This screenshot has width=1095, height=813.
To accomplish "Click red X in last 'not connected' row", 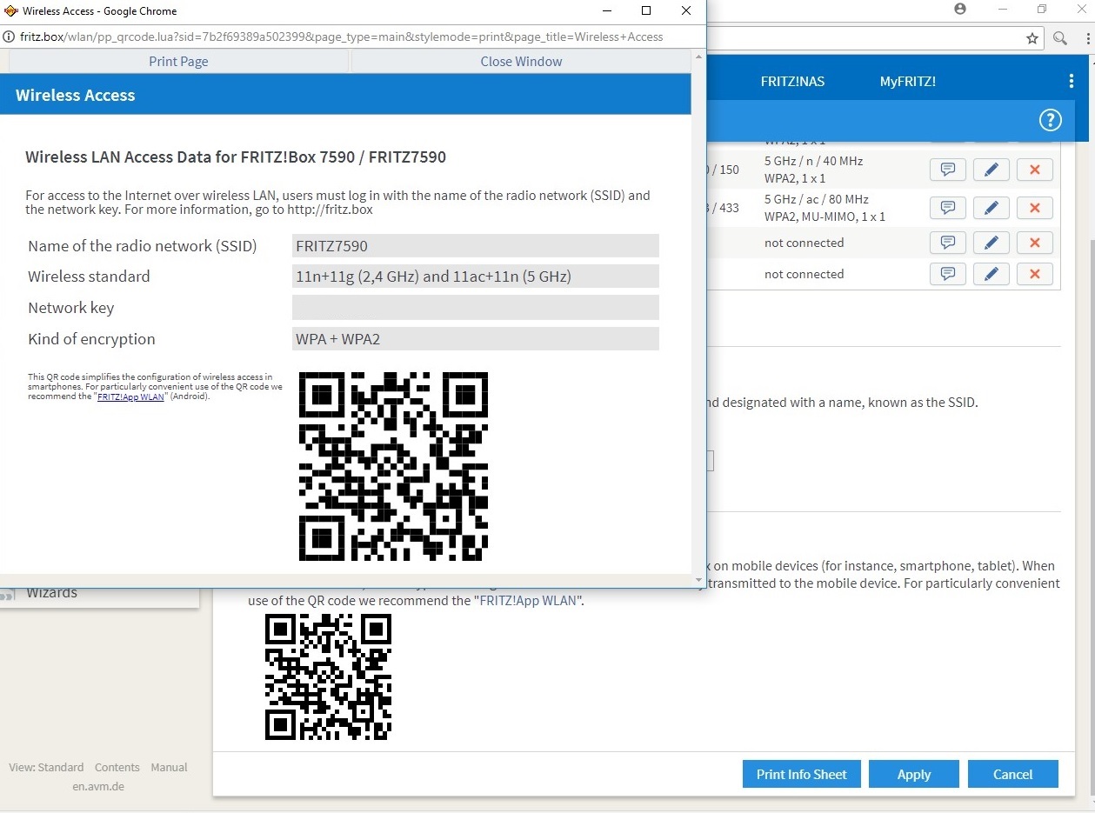I will (1035, 274).
